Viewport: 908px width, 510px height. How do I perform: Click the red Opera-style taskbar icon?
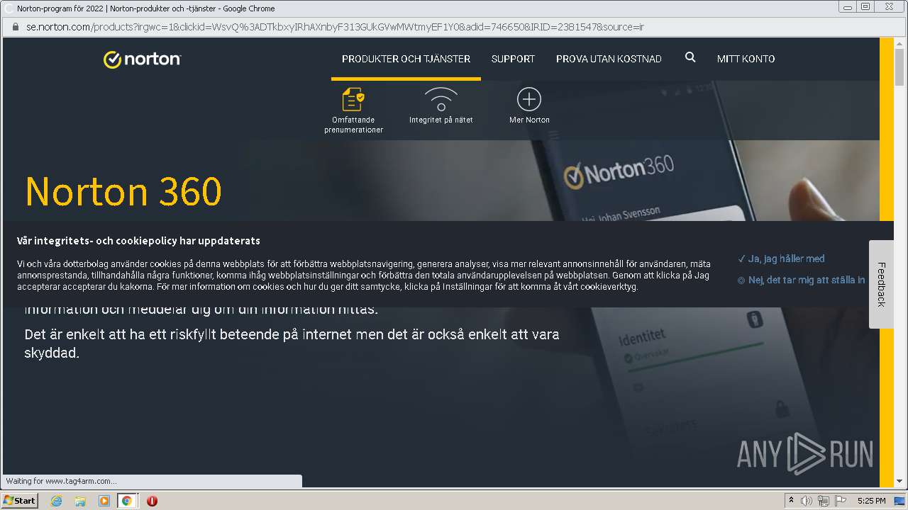[x=152, y=501]
